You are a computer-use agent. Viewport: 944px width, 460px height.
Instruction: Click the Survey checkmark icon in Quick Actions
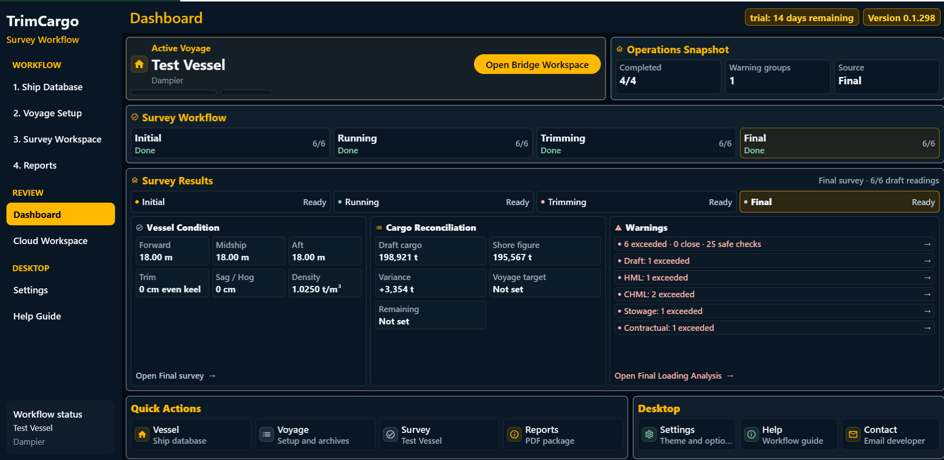point(391,434)
